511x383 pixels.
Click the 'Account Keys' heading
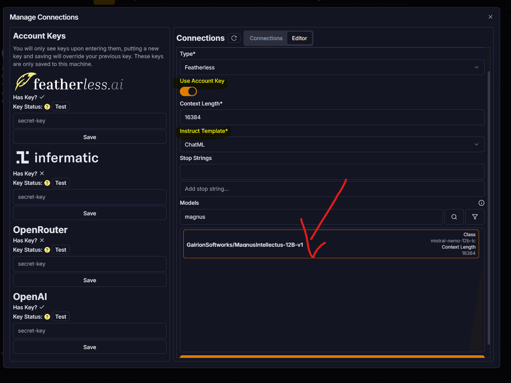click(39, 36)
